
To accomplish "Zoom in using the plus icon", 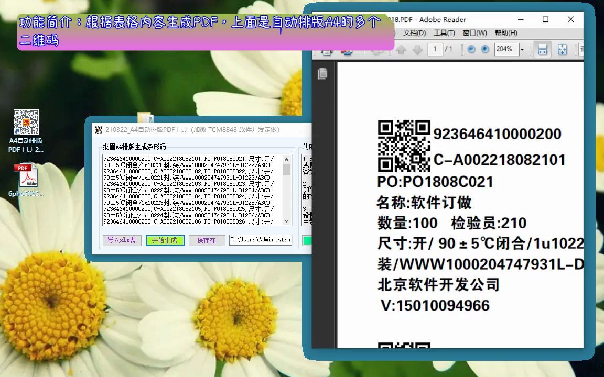I will [486, 49].
